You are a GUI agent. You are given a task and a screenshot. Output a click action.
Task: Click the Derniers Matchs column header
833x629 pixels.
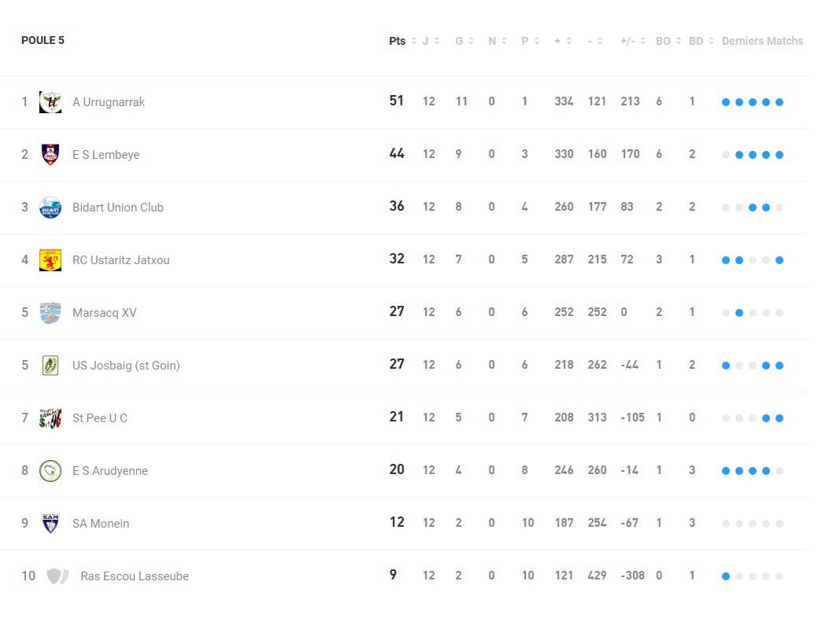762,41
